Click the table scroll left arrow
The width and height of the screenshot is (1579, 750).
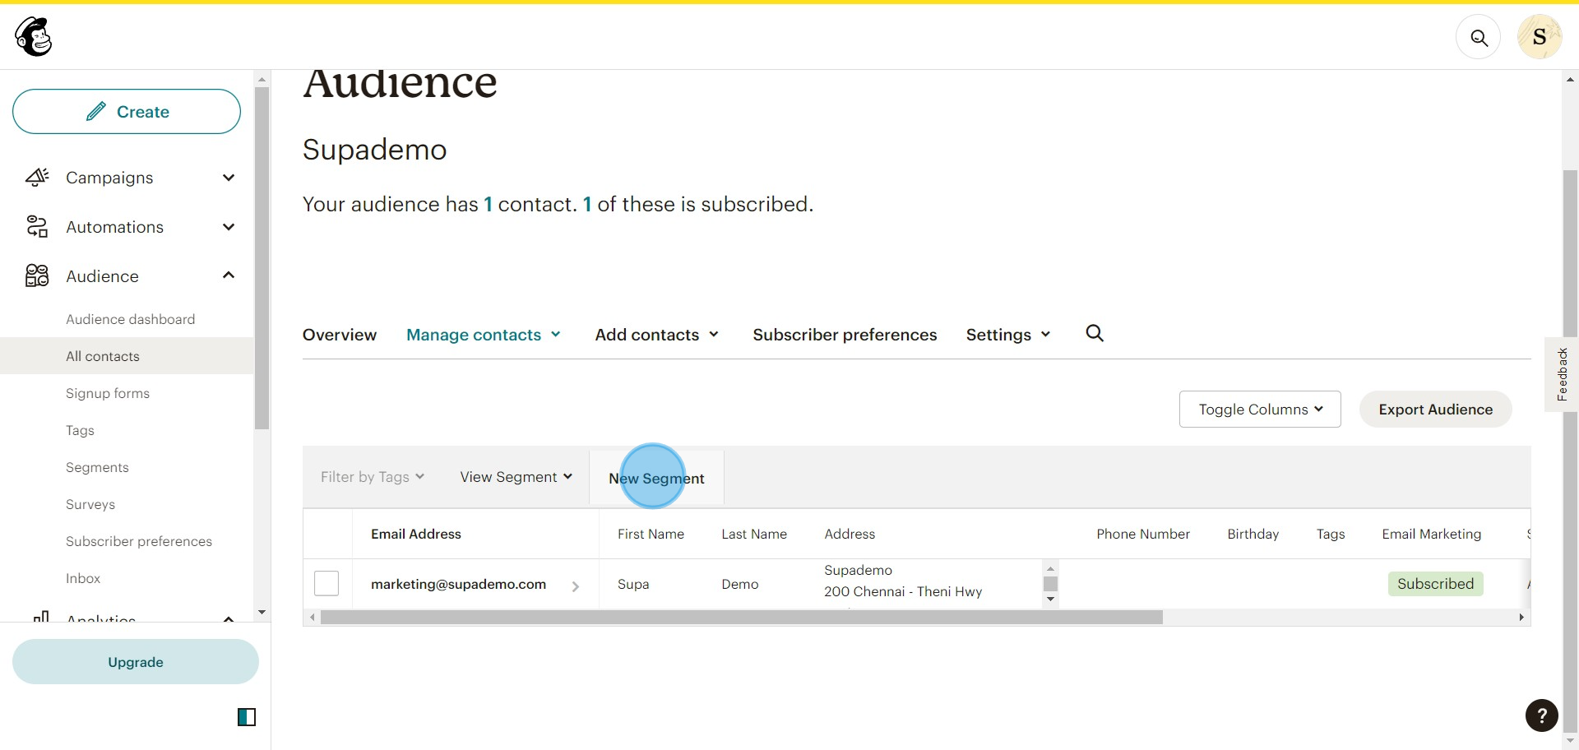[x=312, y=618]
